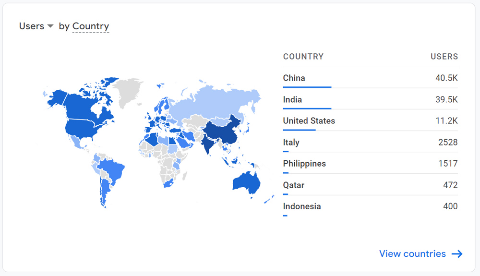The width and height of the screenshot is (480, 276).
Task: Click the View countries arrow icon
Action: 457,253
